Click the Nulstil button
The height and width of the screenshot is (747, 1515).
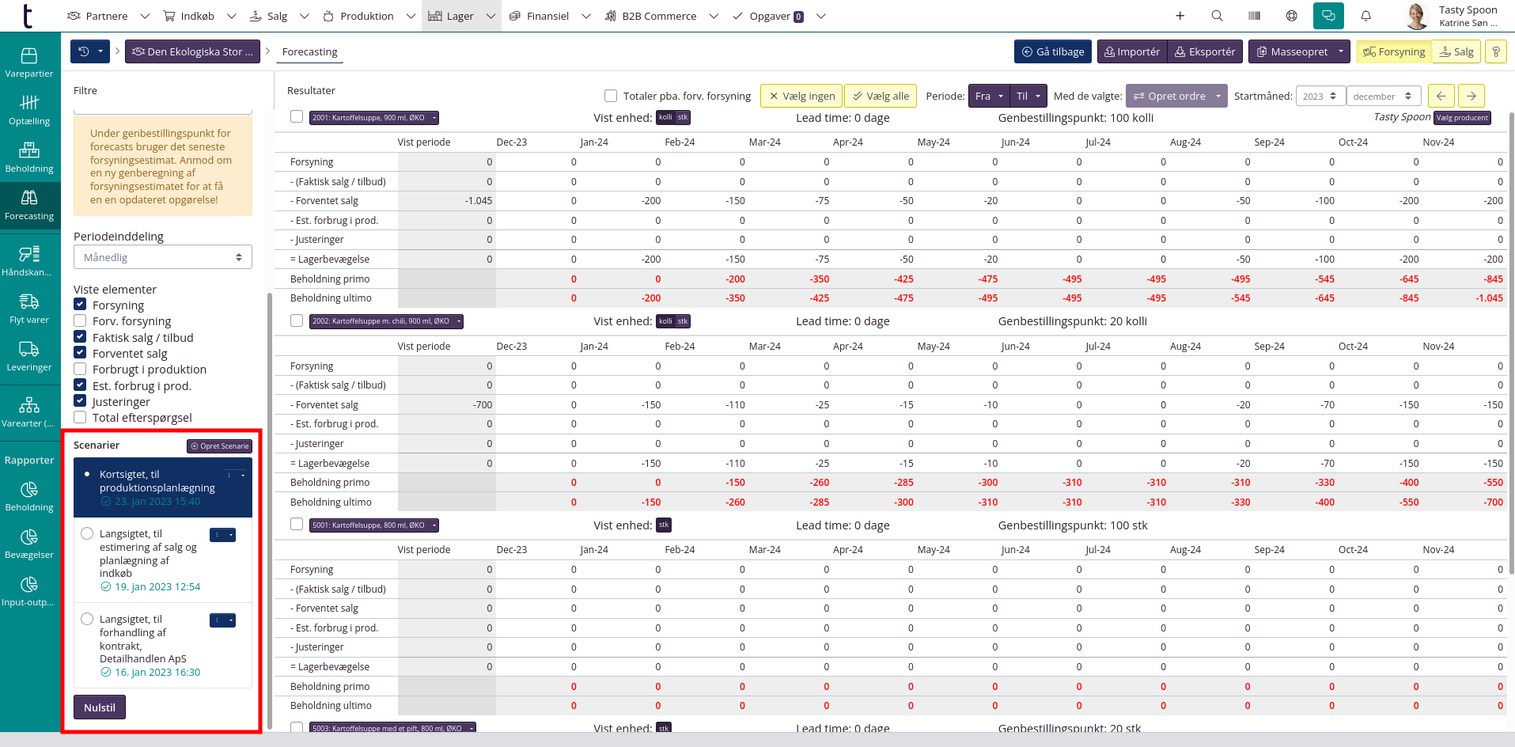click(x=100, y=707)
